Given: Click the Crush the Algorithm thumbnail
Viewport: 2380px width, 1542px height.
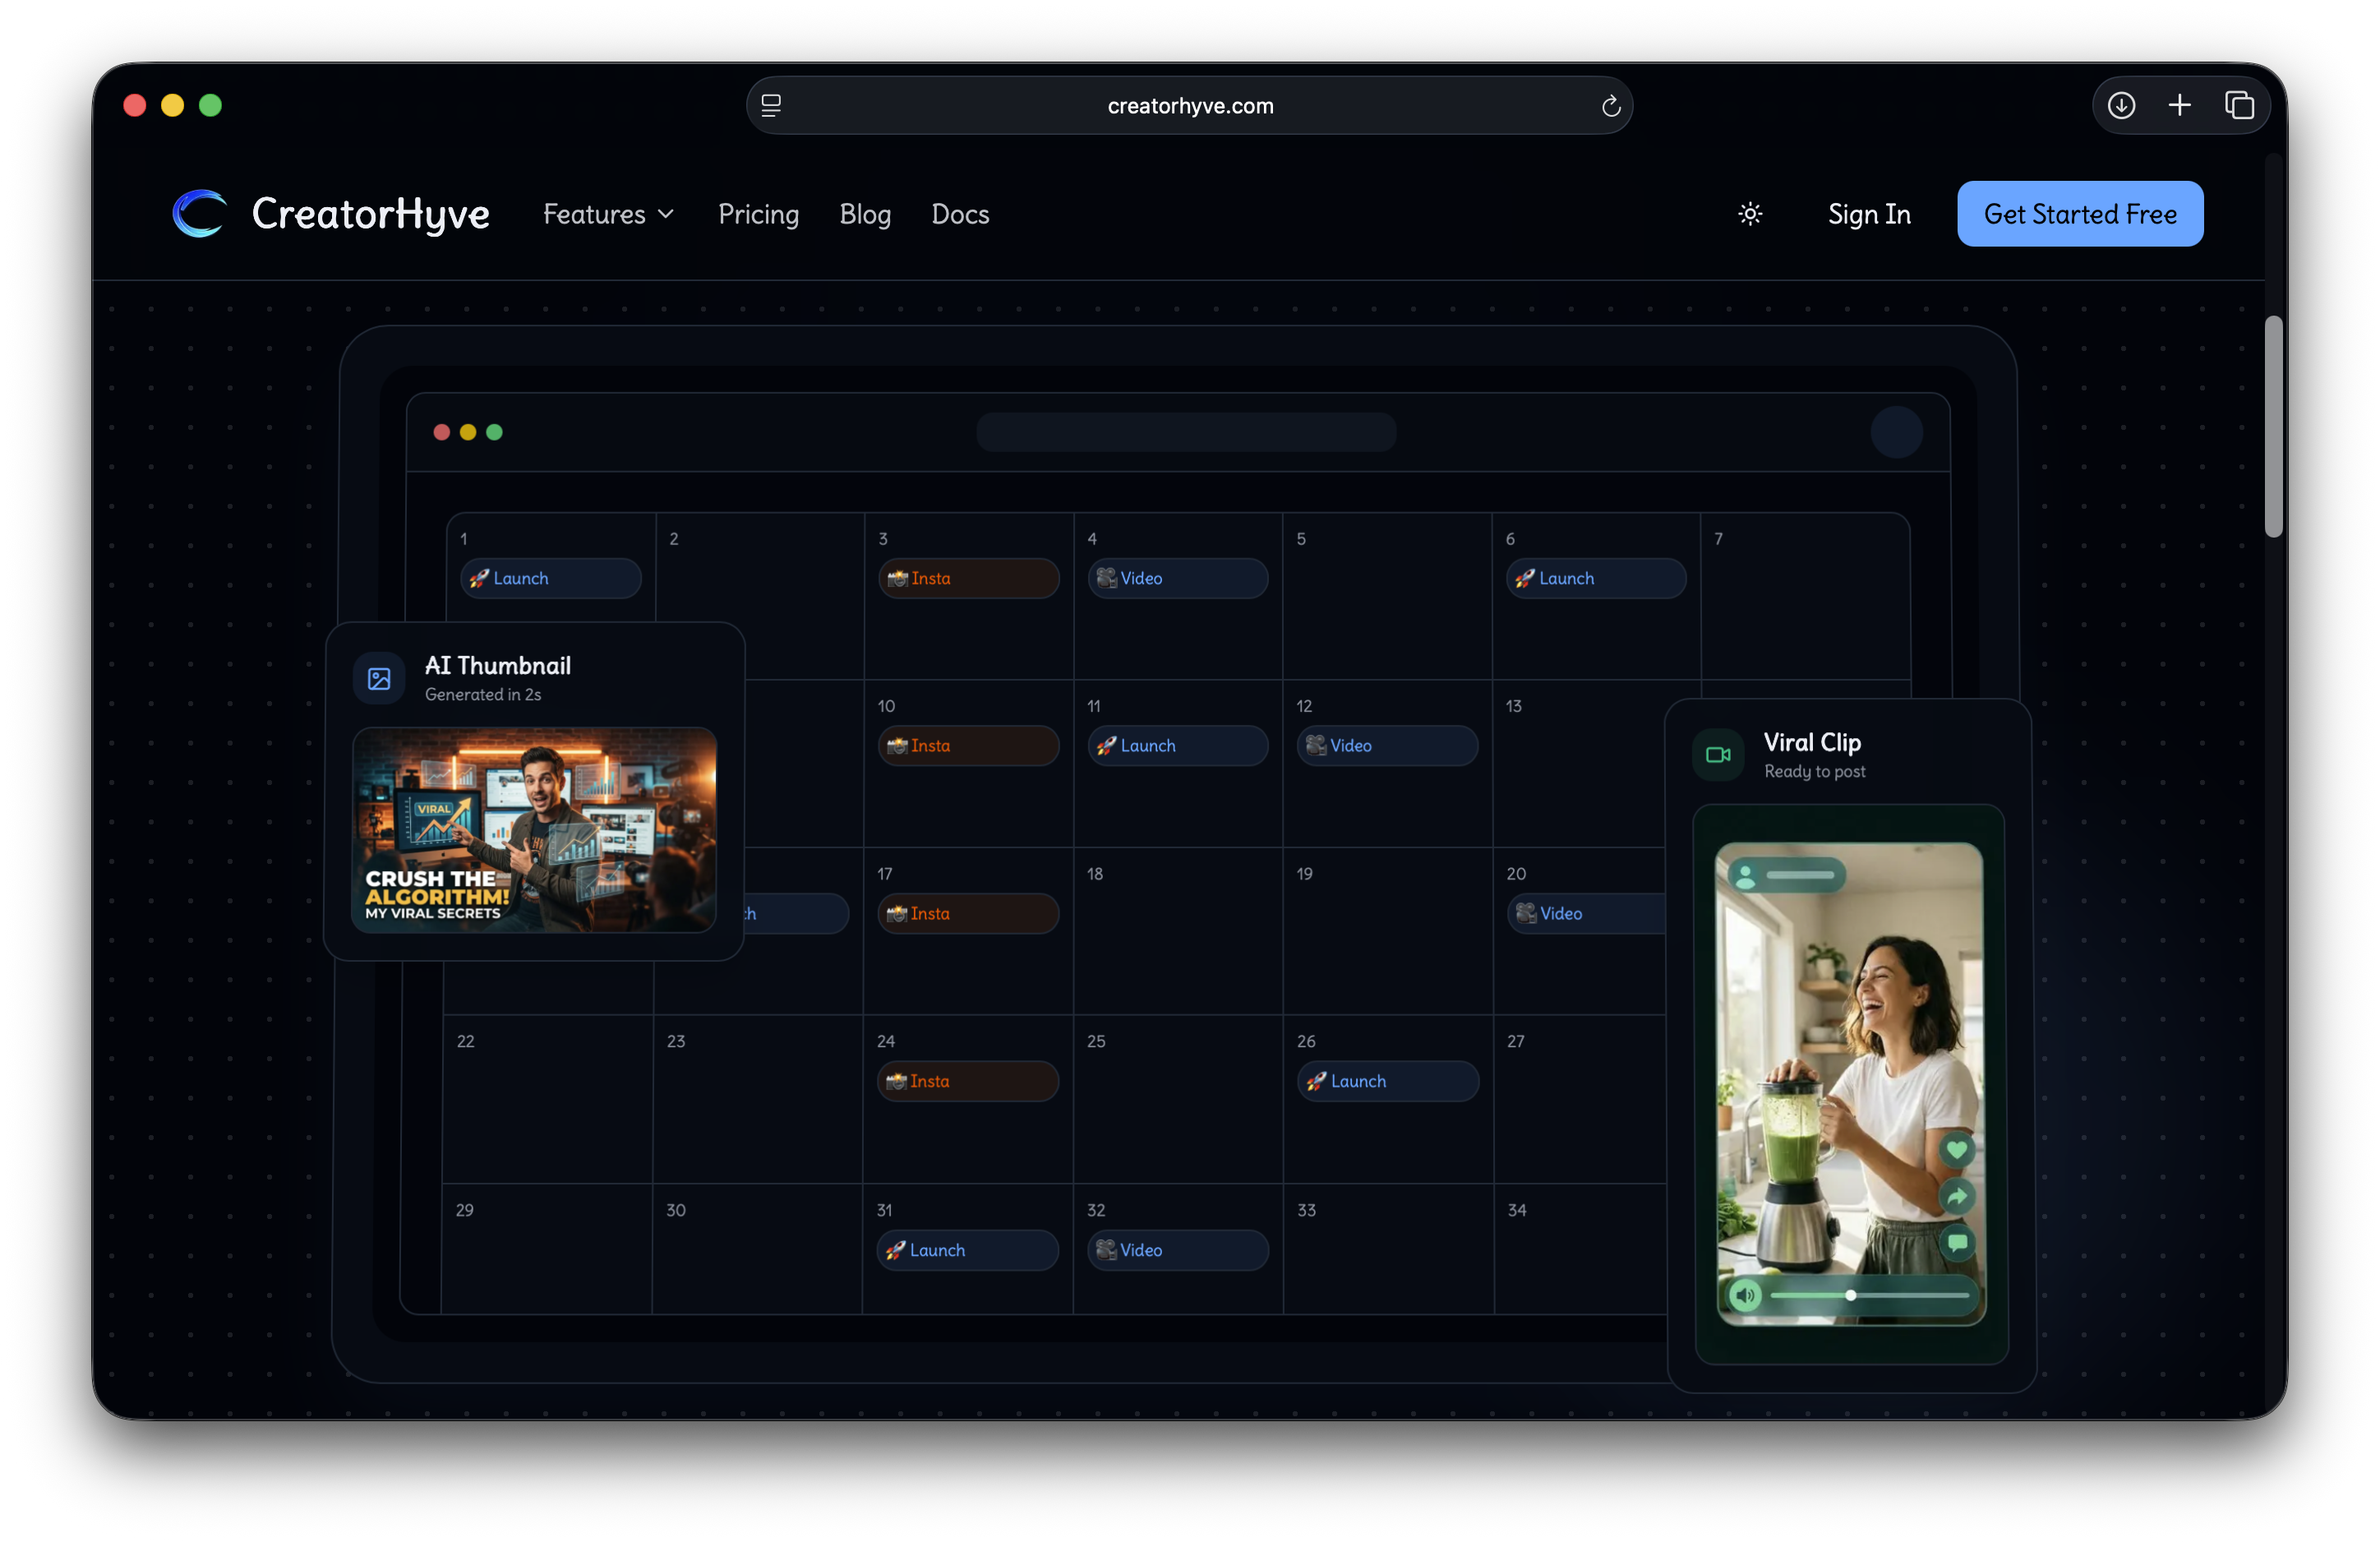Looking at the screenshot, I should pos(534,830).
